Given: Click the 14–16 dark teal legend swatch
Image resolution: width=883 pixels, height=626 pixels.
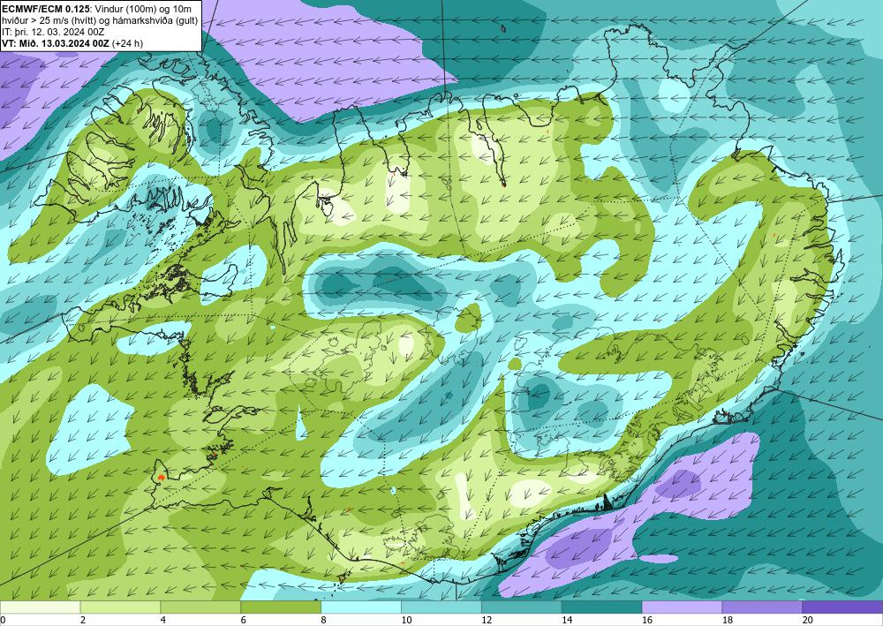Looking at the screenshot, I should (601, 607).
